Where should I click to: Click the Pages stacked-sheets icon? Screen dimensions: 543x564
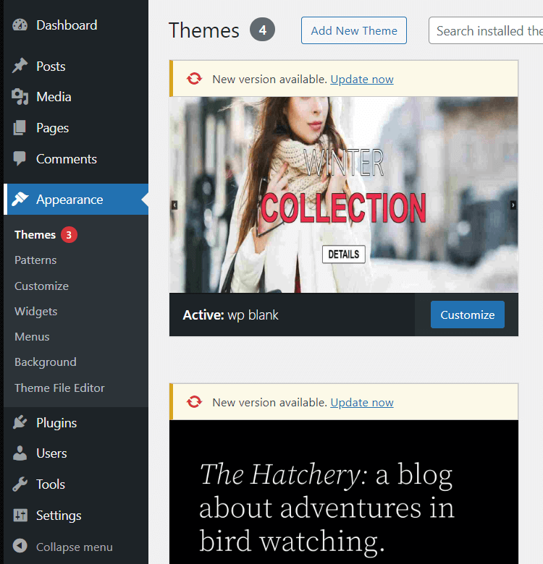coord(20,128)
